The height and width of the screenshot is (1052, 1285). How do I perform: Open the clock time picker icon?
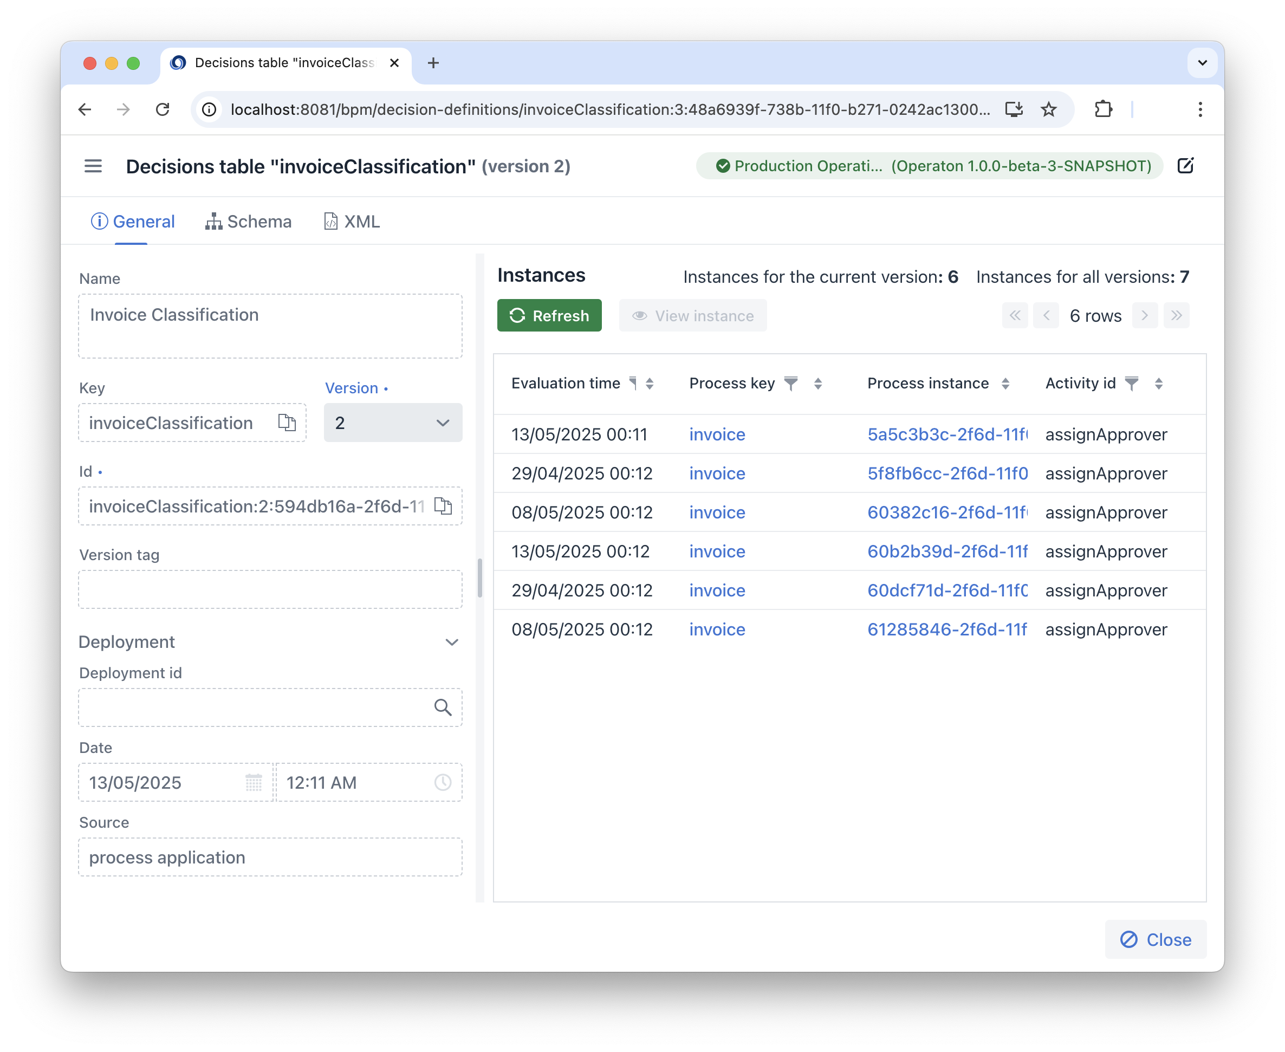coord(443,782)
